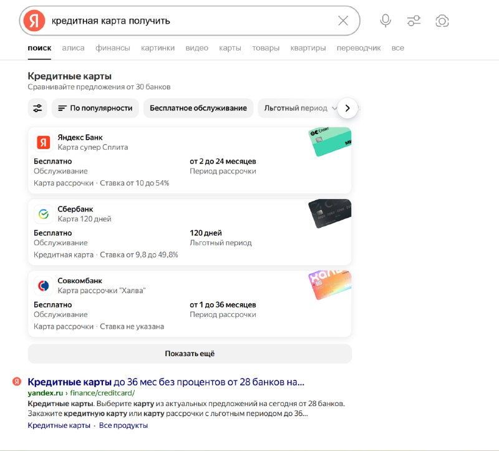The image size is (499, 451).
Task: Open the Халва card thumbnail
Action: tap(330, 285)
